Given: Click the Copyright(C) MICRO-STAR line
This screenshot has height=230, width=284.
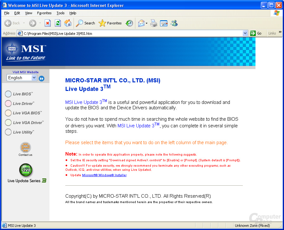Looking at the screenshot, I should coord(138,196).
